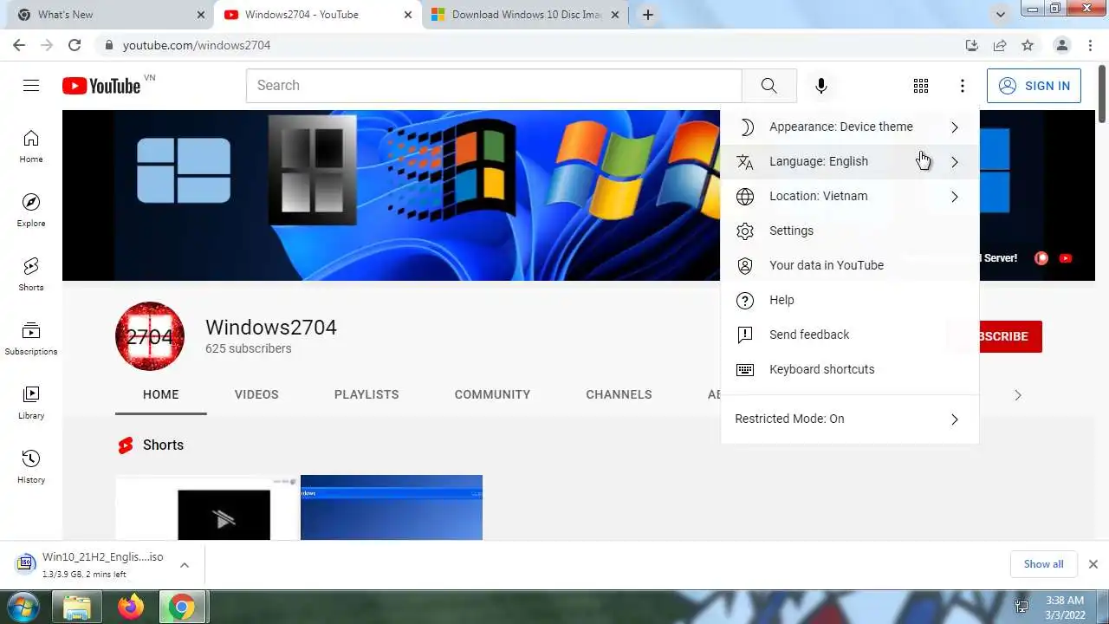The image size is (1109, 624).
Task: Select Settings menu item
Action: point(849,231)
